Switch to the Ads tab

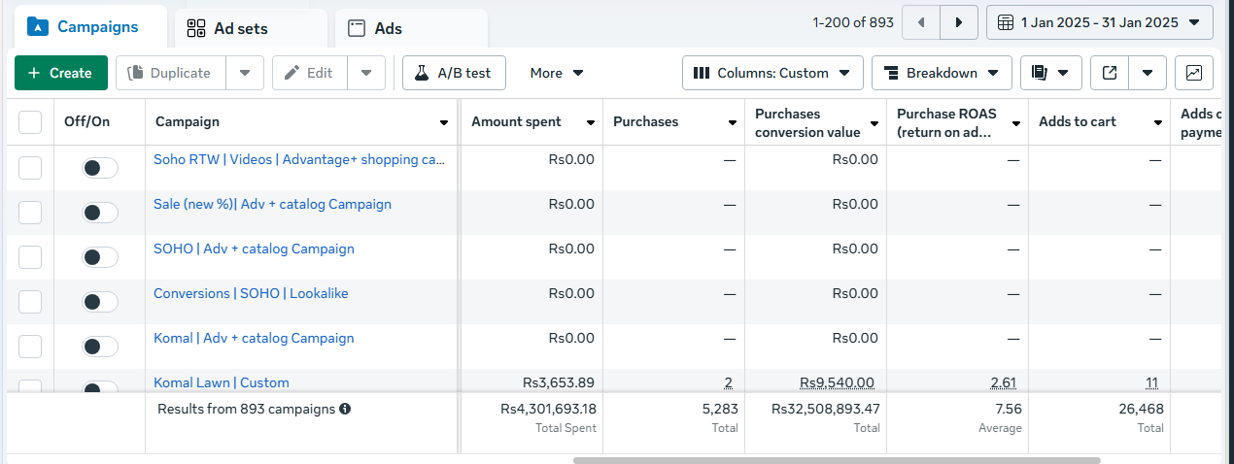pyautogui.click(x=411, y=28)
